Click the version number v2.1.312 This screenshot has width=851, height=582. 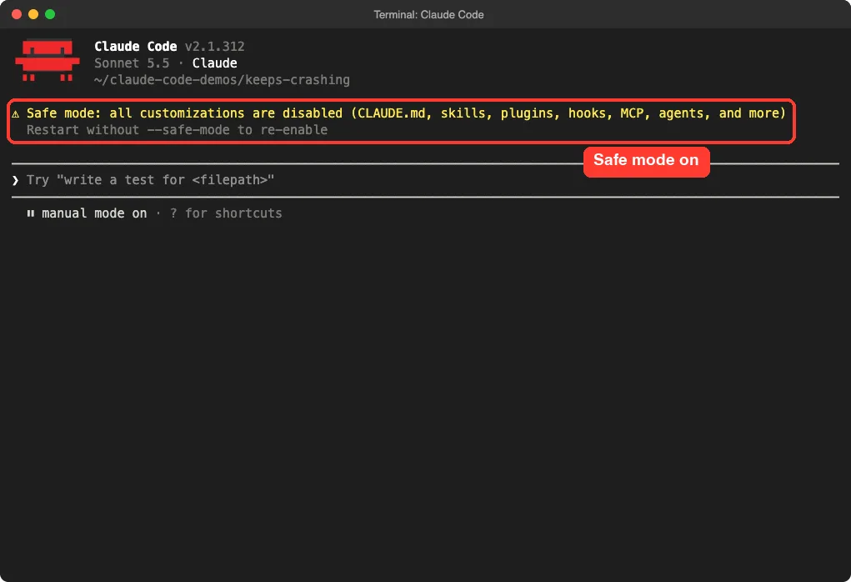pos(215,47)
